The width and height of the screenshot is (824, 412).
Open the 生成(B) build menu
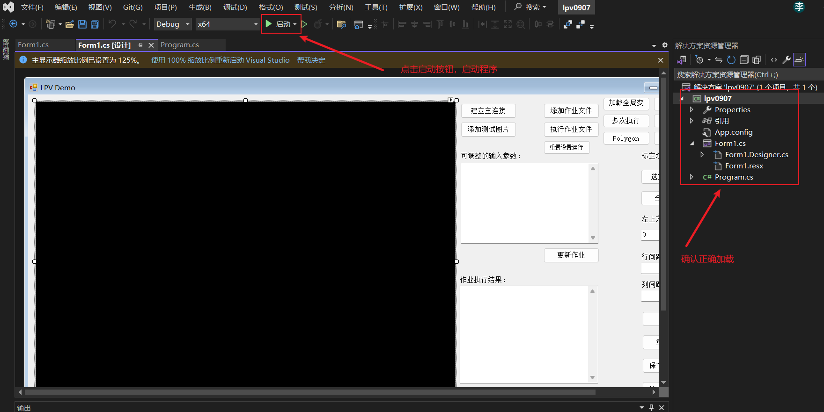tap(200, 7)
